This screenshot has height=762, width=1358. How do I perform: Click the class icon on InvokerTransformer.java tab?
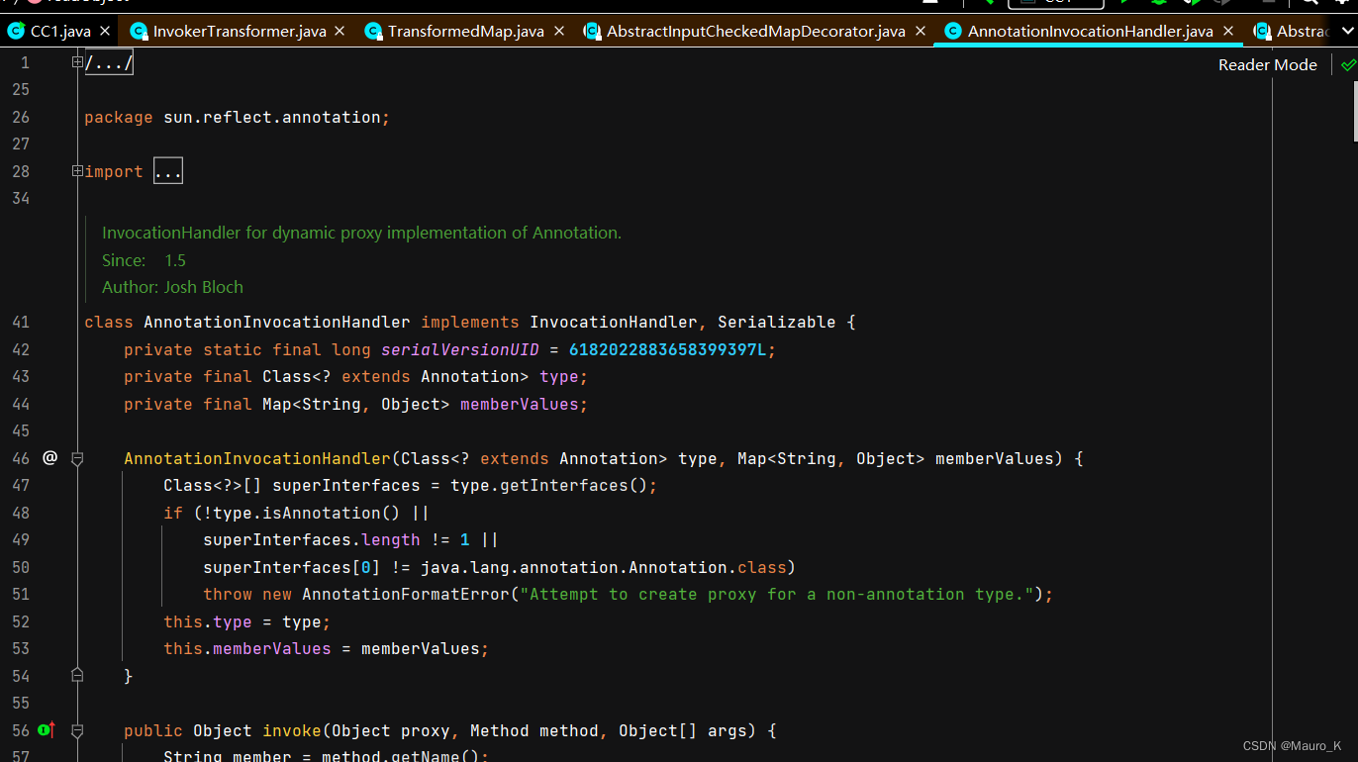[139, 32]
